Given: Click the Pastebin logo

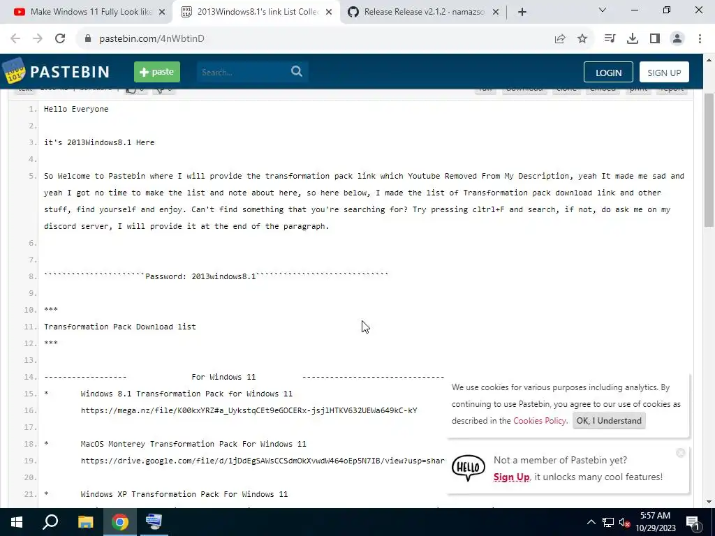Looking at the screenshot, I should tap(56, 72).
